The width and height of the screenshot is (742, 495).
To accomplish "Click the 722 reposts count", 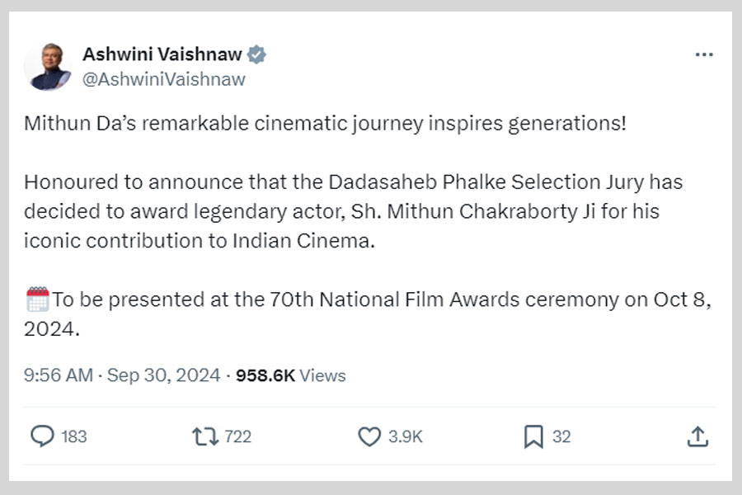I will click(x=237, y=436).
